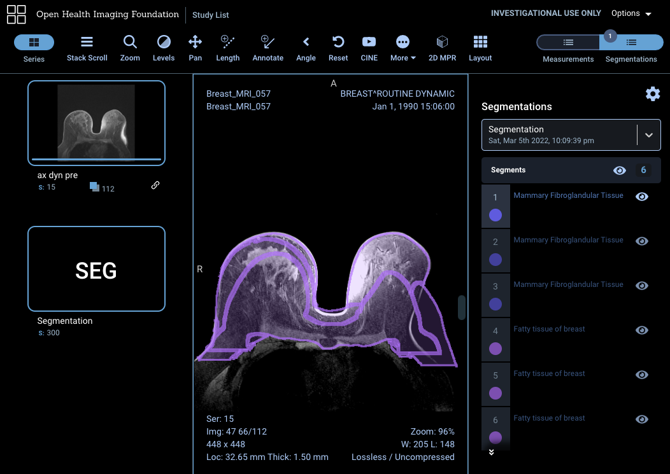Select the ax dyn pre series thumbnail
The width and height of the screenshot is (670, 474).
(96, 122)
